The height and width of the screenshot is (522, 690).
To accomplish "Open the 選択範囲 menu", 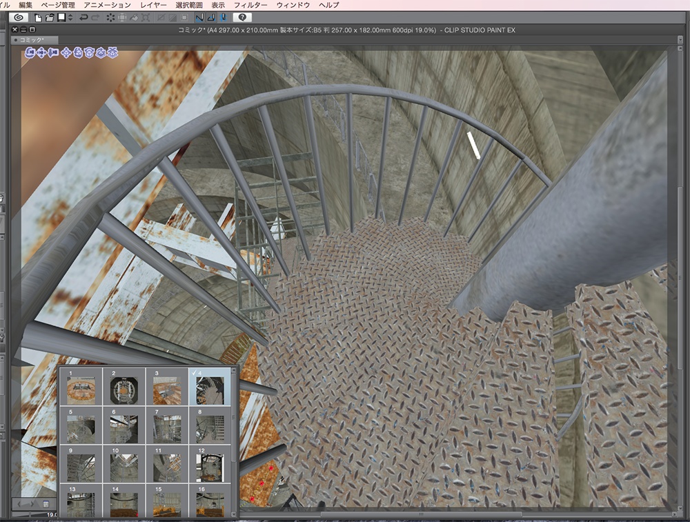I will click(x=189, y=5).
